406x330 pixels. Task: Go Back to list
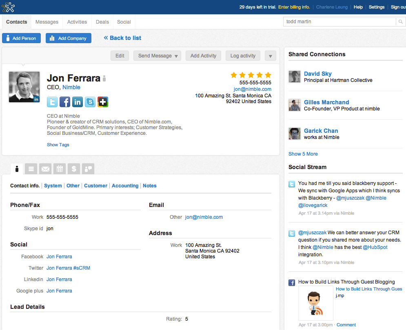click(122, 38)
